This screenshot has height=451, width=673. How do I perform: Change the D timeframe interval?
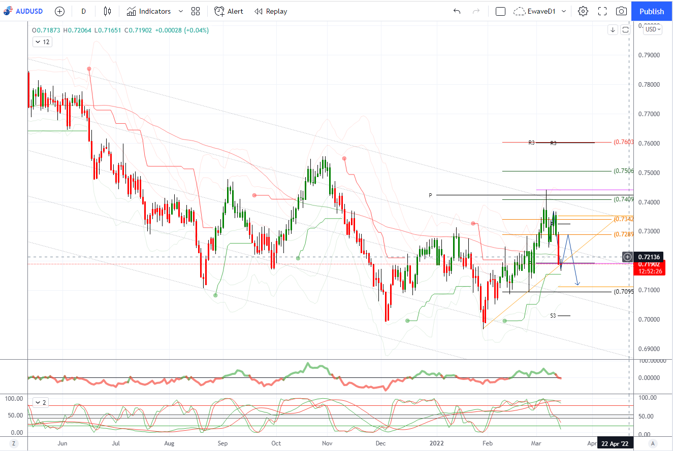84,11
